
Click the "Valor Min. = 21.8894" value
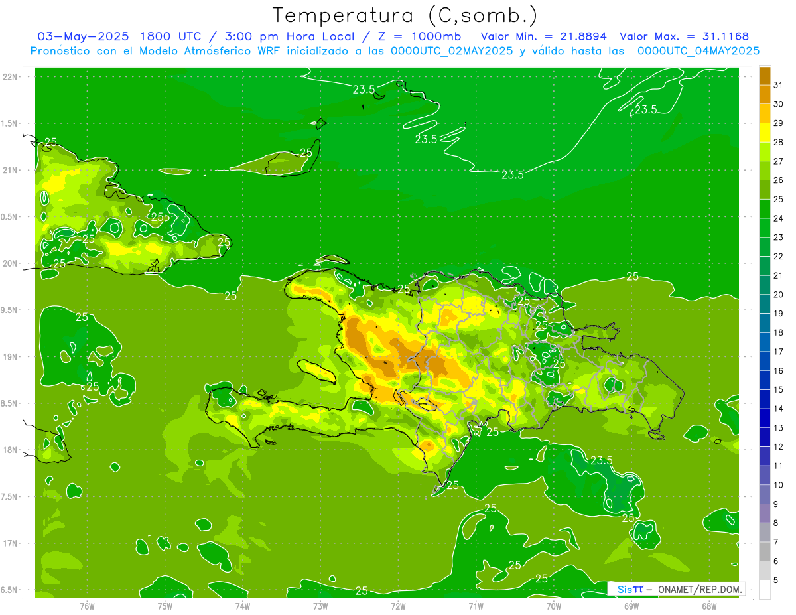(543, 36)
